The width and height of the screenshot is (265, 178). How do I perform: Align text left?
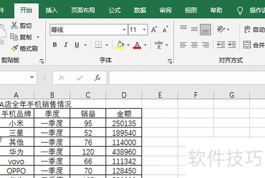tap(184, 45)
